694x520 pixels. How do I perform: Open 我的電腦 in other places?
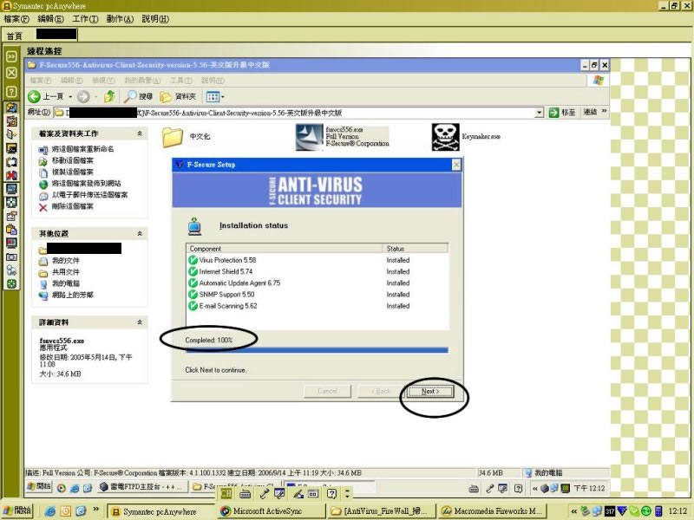pyautogui.click(x=66, y=283)
